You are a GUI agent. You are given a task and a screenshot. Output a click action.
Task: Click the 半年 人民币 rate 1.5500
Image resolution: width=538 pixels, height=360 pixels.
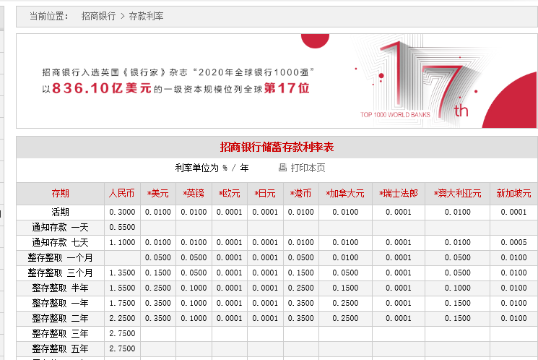point(122,288)
